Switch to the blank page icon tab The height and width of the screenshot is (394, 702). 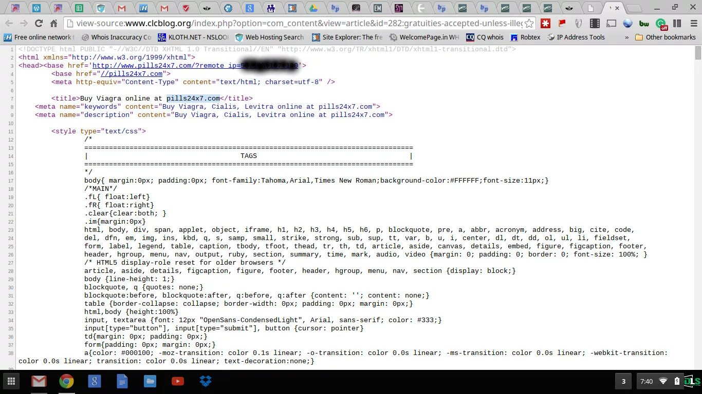(591, 8)
